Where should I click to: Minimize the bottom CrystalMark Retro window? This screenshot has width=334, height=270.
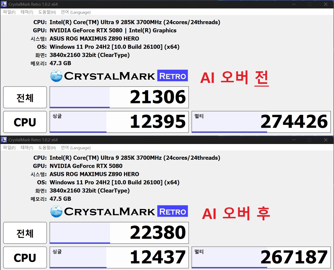[294, 140]
